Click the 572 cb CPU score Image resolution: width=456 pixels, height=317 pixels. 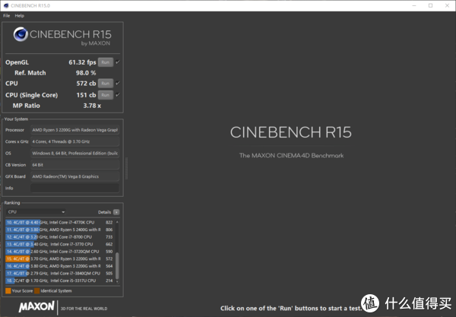tap(86, 84)
